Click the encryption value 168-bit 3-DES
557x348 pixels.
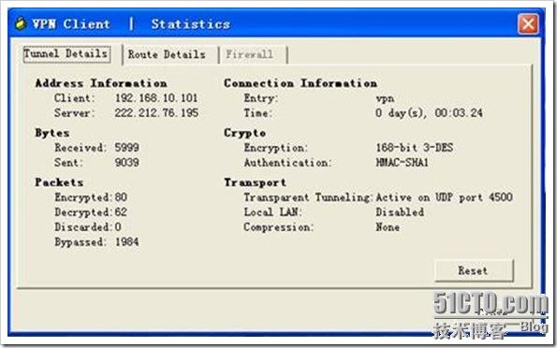pos(415,148)
